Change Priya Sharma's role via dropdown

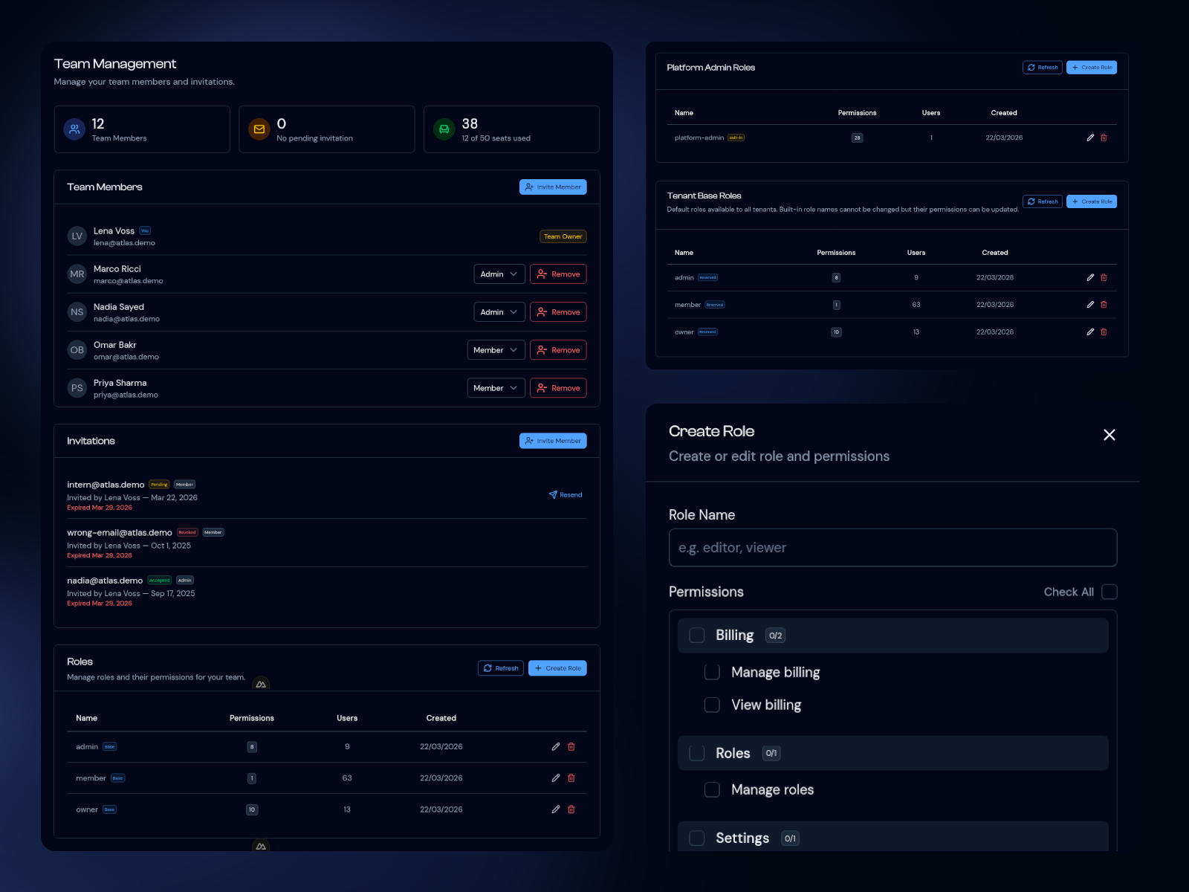click(x=496, y=388)
